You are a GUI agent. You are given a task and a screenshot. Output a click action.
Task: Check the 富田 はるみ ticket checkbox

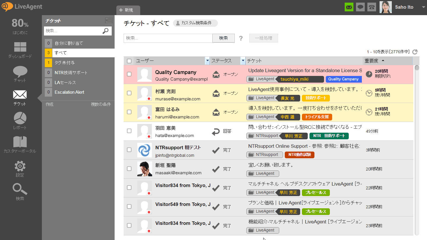coord(129,112)
